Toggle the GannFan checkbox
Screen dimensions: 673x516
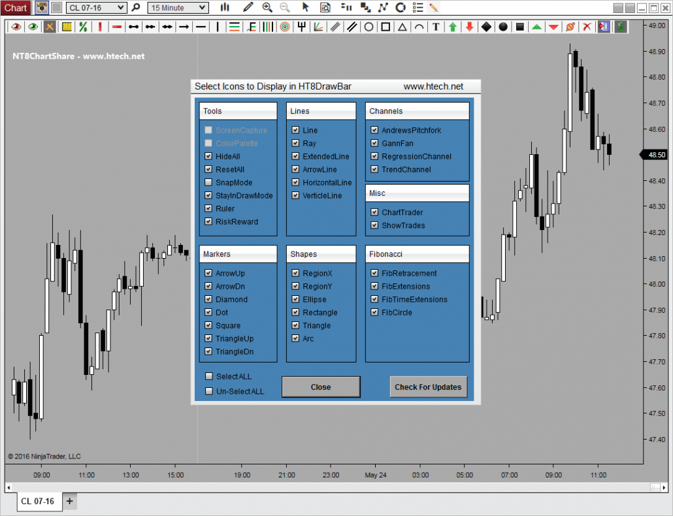point(374,143)
